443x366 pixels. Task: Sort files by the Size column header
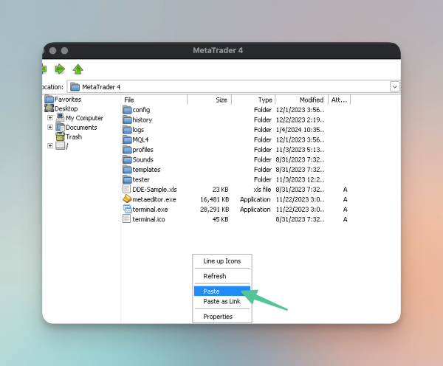click(221, 100)
